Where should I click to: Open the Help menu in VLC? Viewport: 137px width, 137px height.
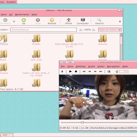coord(125,66)
